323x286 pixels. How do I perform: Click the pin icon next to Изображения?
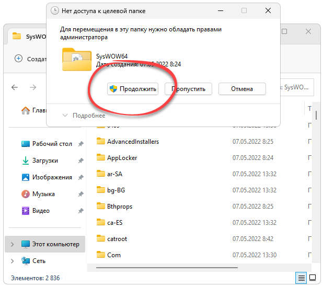pos(80,177)
